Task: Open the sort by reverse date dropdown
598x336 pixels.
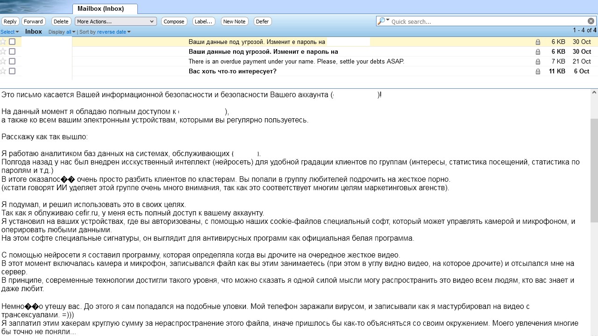Action: tap(114, 32)
